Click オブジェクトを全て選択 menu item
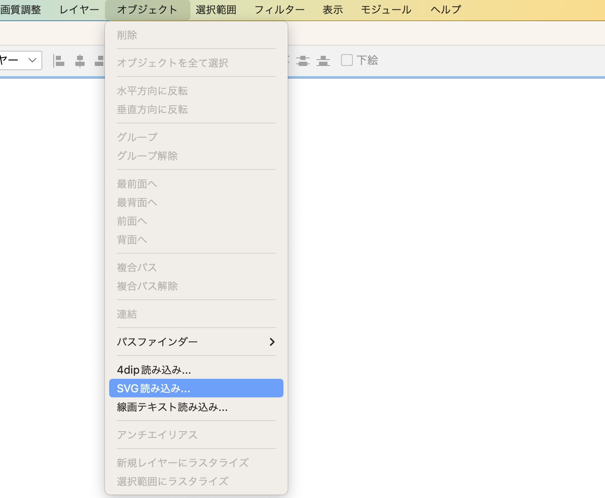 click(x=173, y=63)
